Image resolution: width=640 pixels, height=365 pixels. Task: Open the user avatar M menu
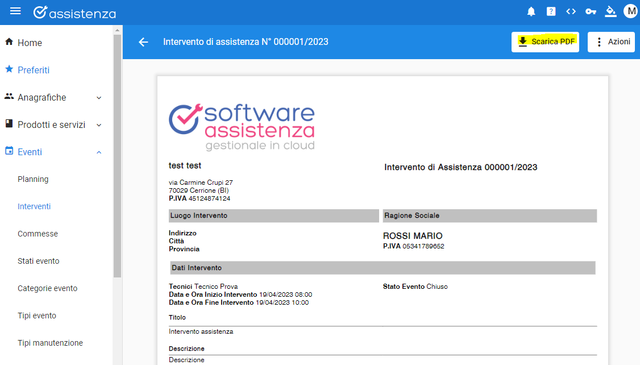point(631,11)
